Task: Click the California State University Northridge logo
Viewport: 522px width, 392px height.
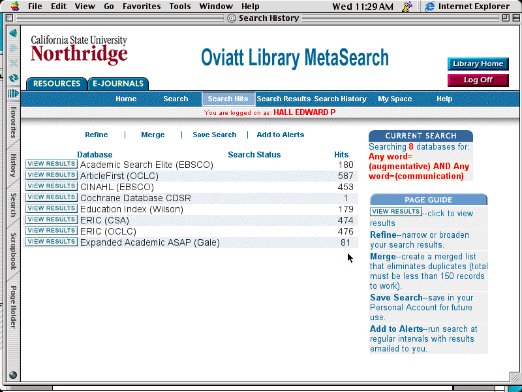Action: pyautogui.click(x=79, y=50)
